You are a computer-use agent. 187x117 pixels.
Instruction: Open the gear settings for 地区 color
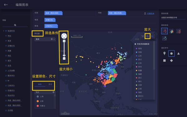(53, 92)
